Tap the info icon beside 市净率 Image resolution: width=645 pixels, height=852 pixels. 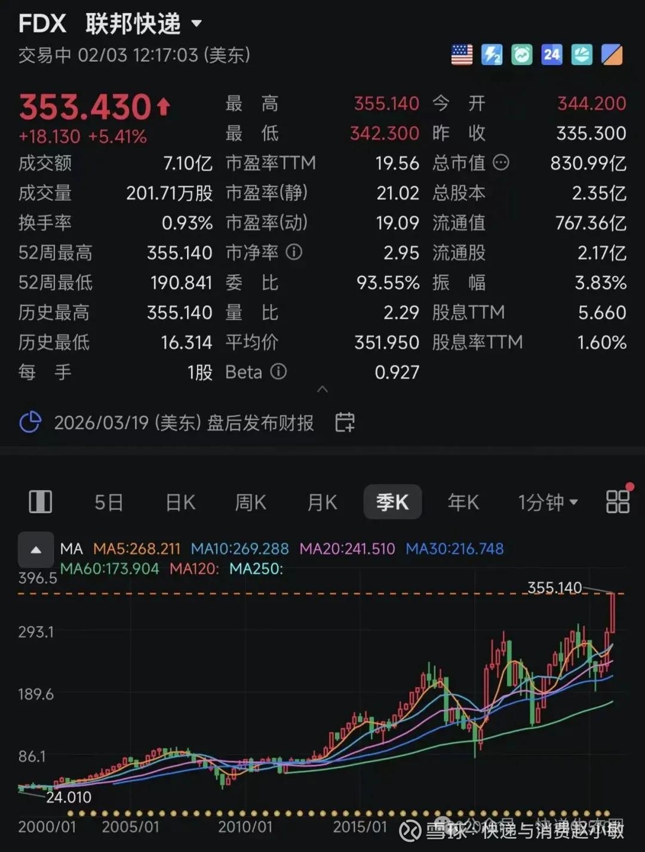[293, 252]
